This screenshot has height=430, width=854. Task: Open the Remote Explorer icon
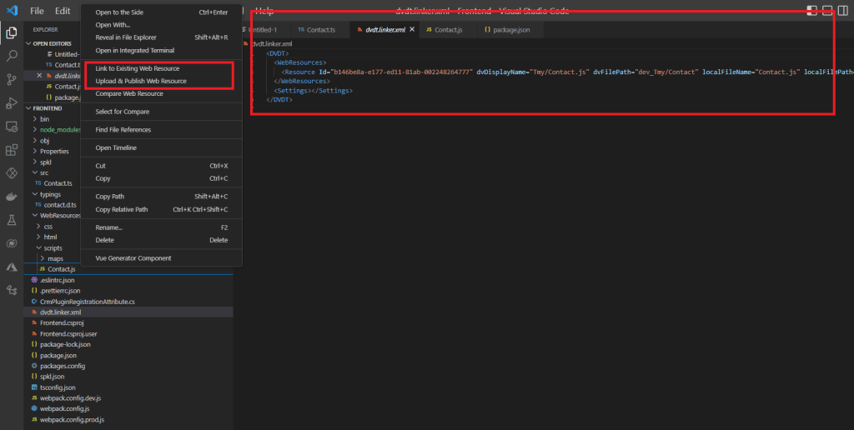[x=12, y=127]
